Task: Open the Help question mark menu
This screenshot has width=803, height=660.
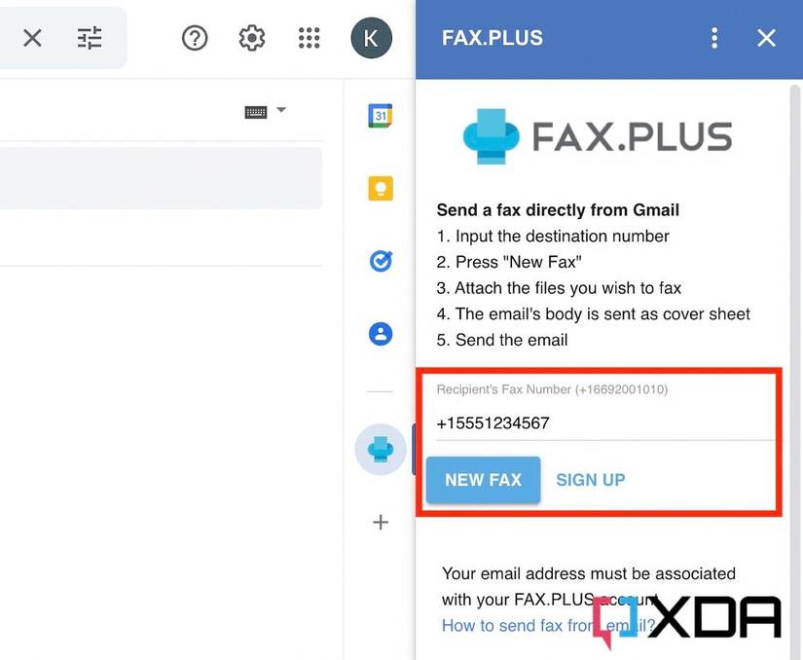Action: 195,38
